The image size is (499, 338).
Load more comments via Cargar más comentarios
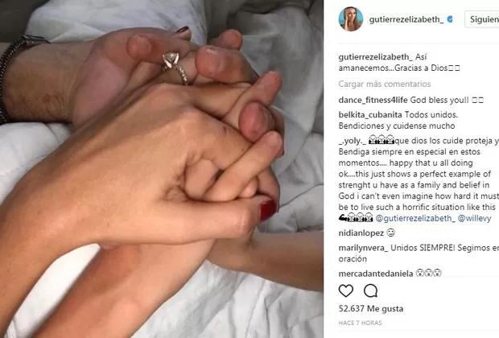tap(385, 84)
